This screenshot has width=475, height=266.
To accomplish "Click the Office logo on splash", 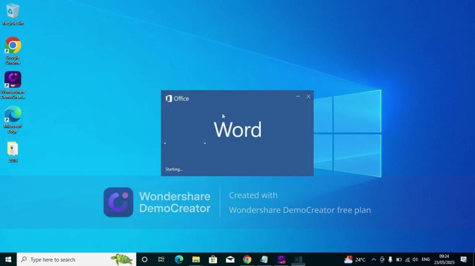I will pos(177,98).
